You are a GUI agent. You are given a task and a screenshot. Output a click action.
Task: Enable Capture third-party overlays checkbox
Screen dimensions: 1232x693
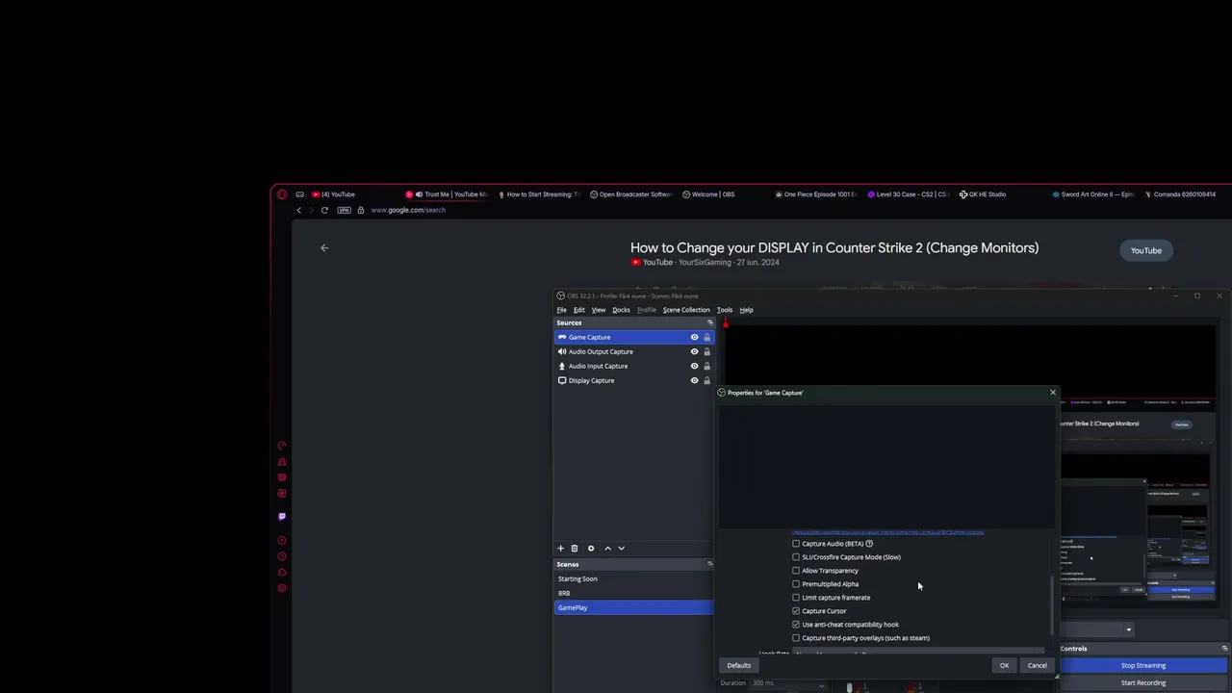pyautogui.click(x=796, y=638)
